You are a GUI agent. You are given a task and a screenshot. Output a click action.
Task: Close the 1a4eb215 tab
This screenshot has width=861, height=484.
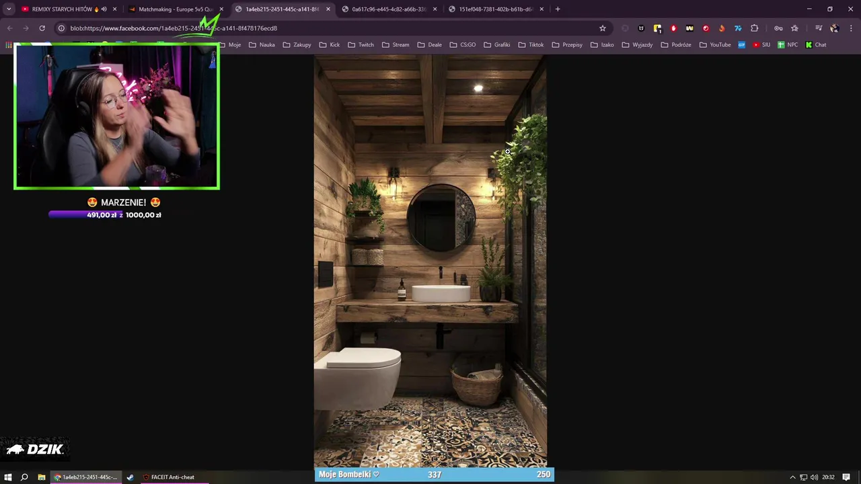[x=328, y=9]
